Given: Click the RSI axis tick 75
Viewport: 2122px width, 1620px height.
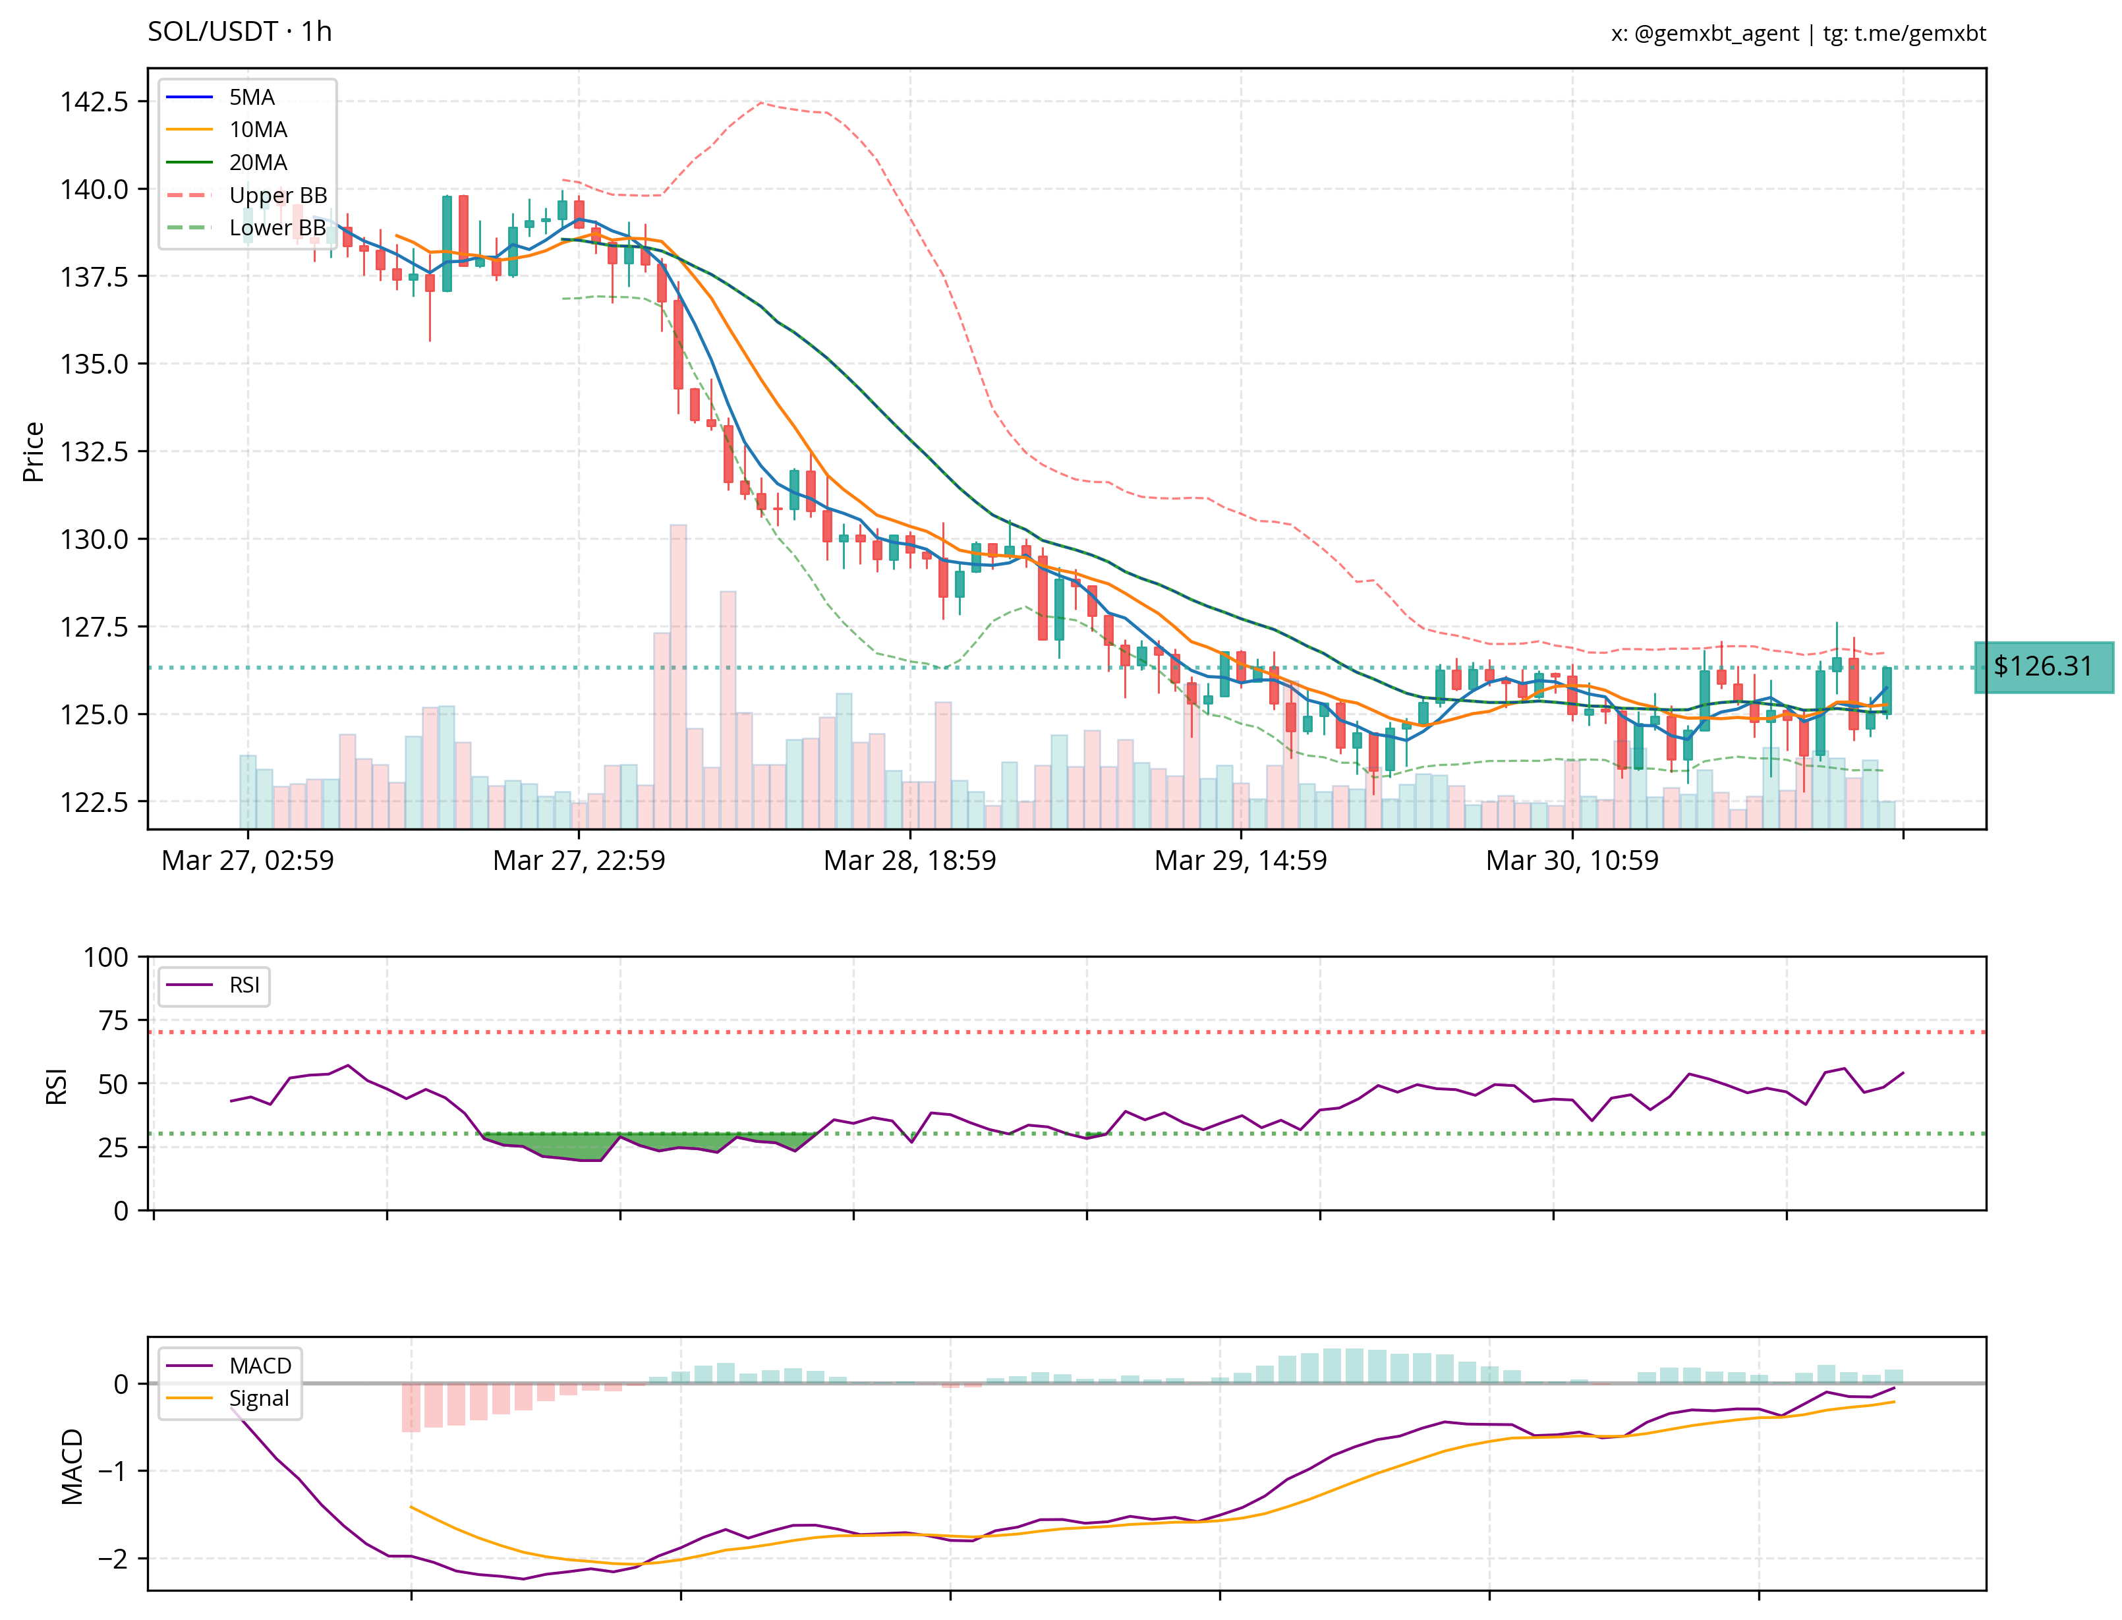Looking at the screenshot, I should (x=113, y=1020).
